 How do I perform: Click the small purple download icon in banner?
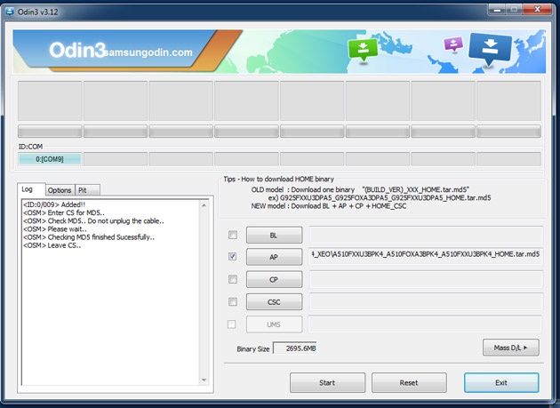click(453, 44)
